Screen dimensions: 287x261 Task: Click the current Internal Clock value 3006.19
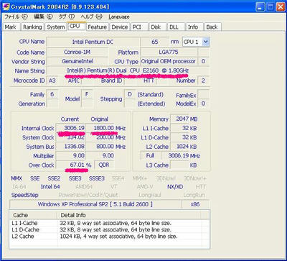coord(70,128)
